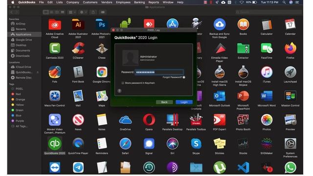Launch Skype app

196,144
